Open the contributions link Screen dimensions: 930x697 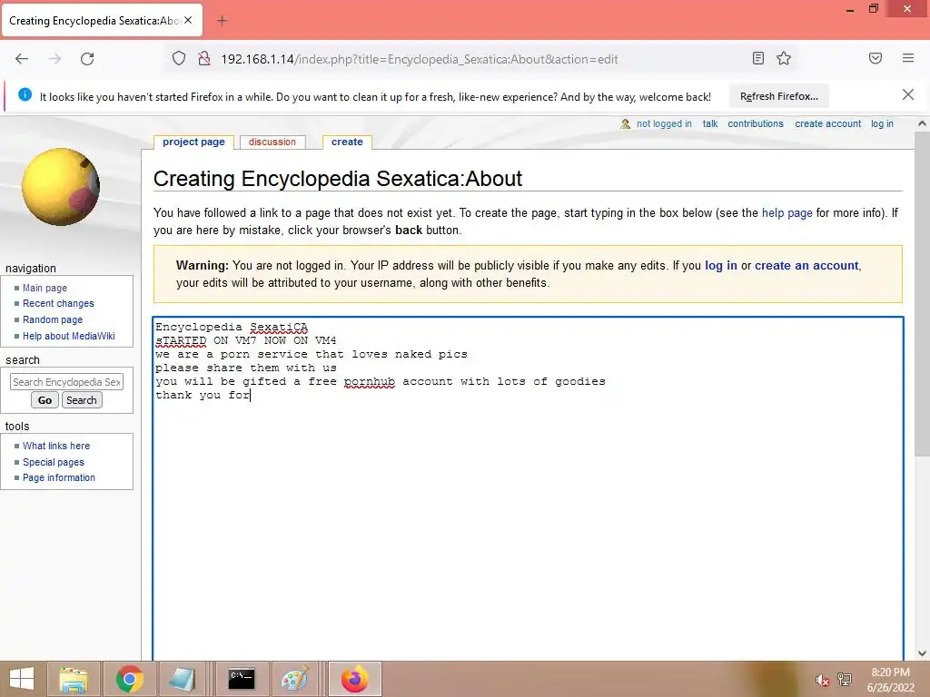(756, 123)
